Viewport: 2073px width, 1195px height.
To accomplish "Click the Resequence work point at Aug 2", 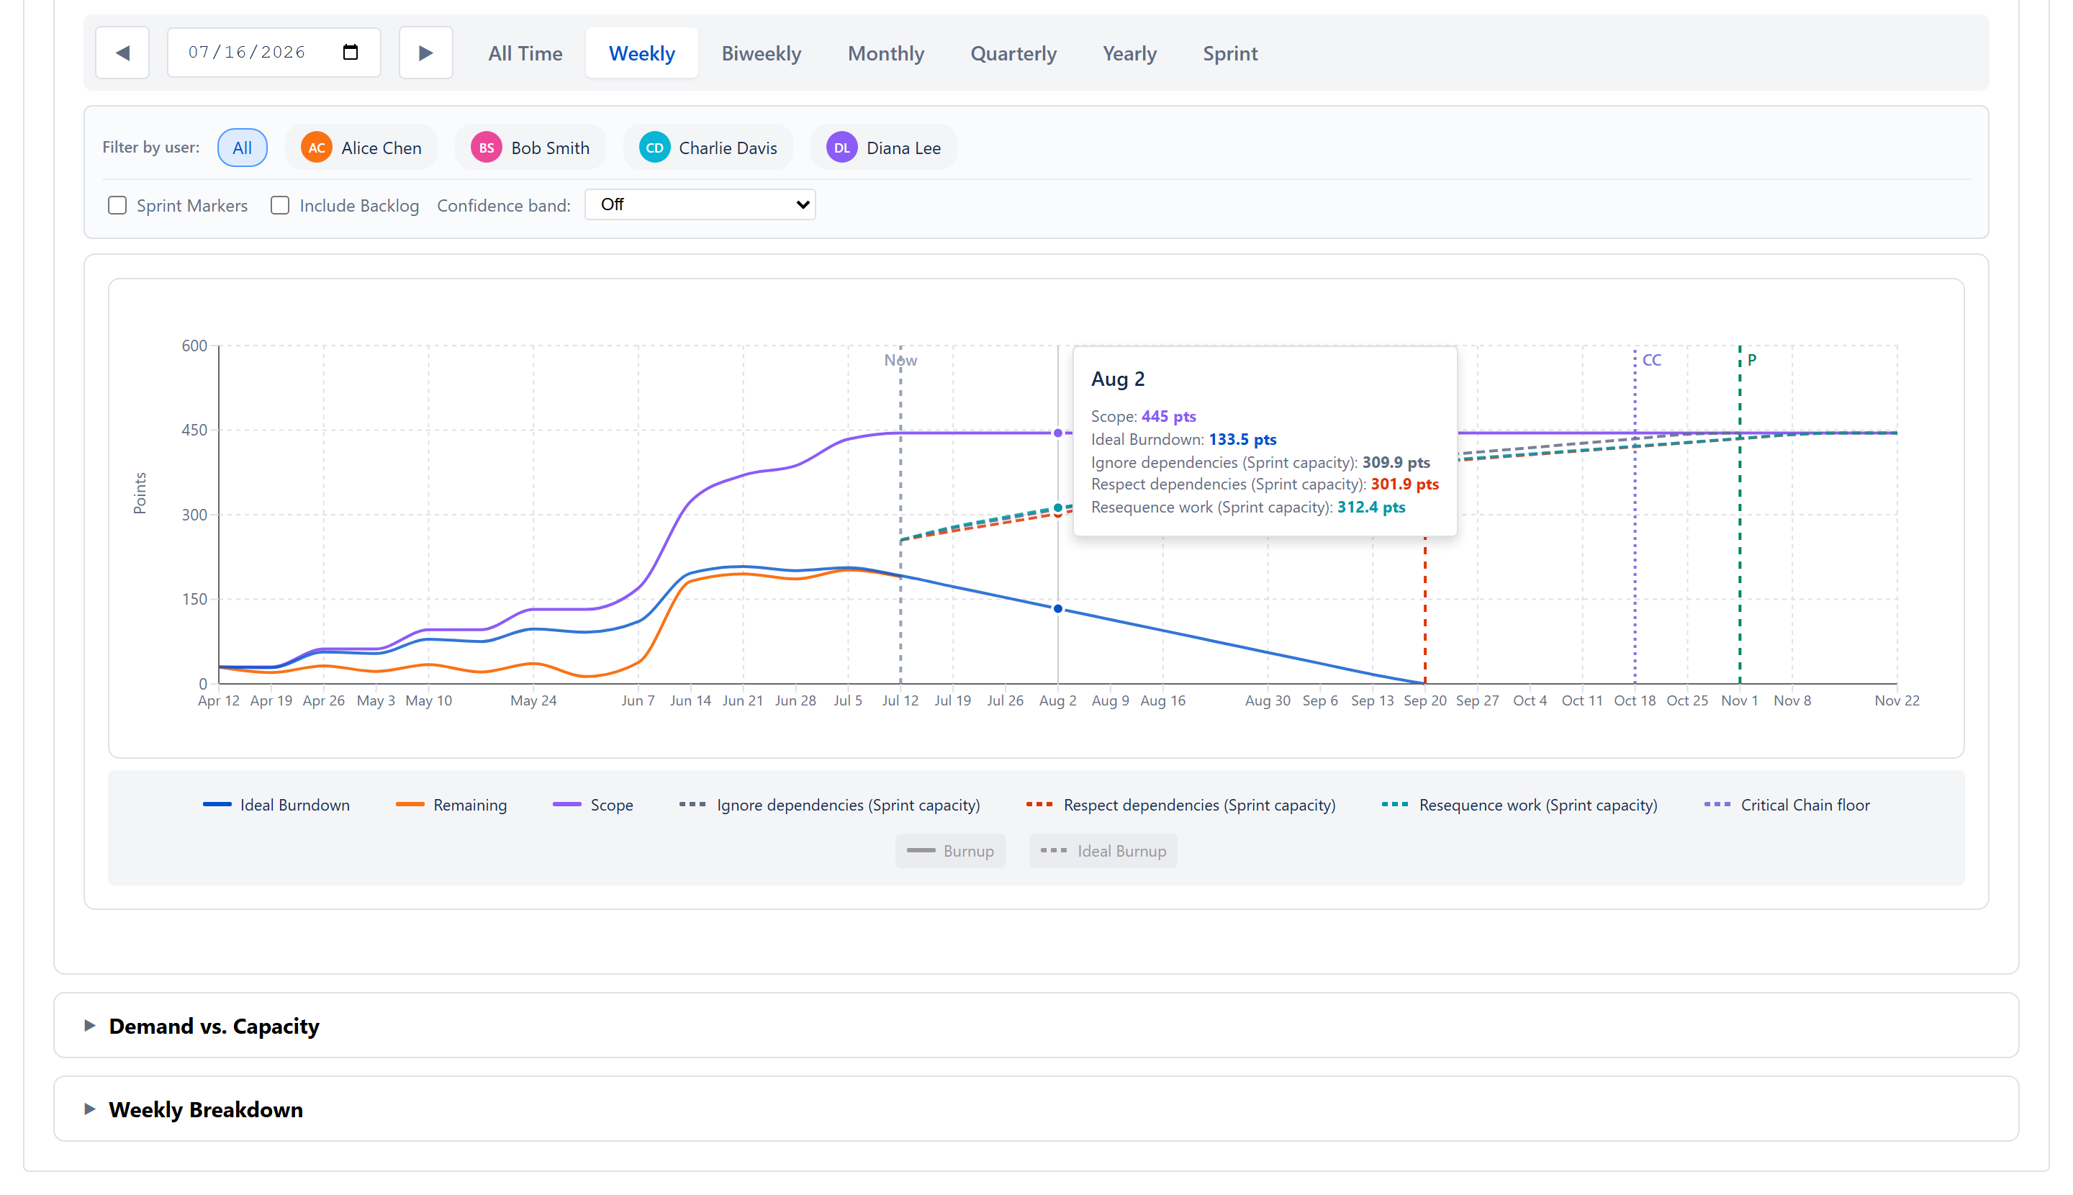I will coord(1058,508).
